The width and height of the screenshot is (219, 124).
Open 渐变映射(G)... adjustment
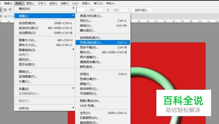pos(103,89)
